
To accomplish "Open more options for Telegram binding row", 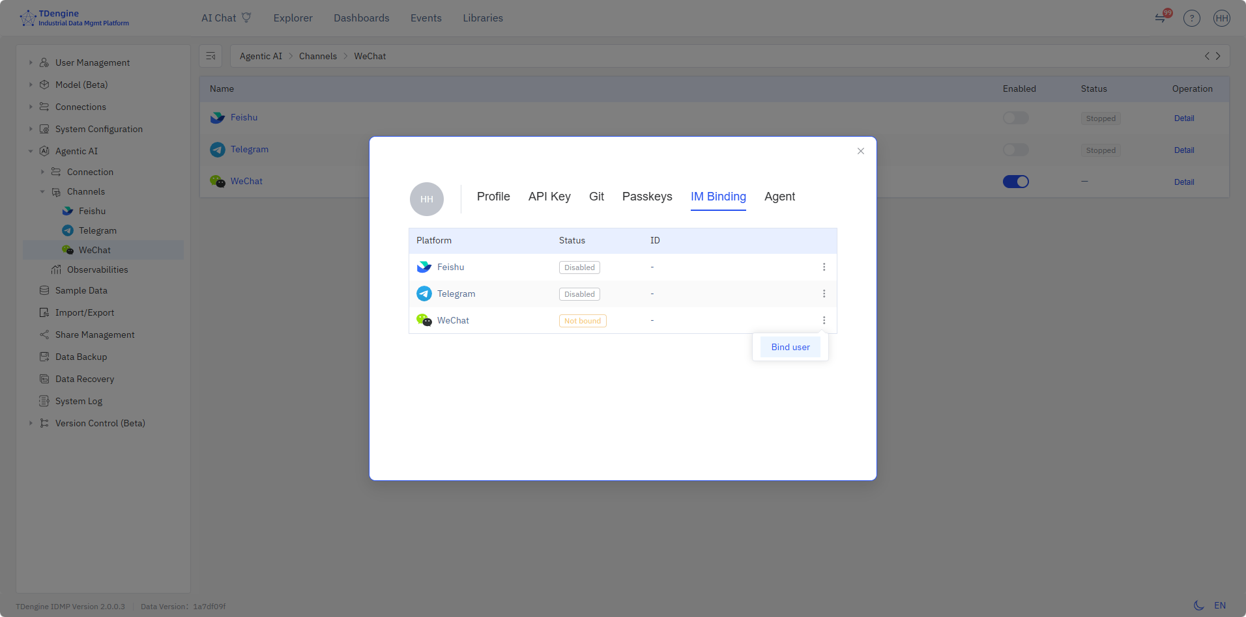I will pyautogui.click(x=824, y=294).
